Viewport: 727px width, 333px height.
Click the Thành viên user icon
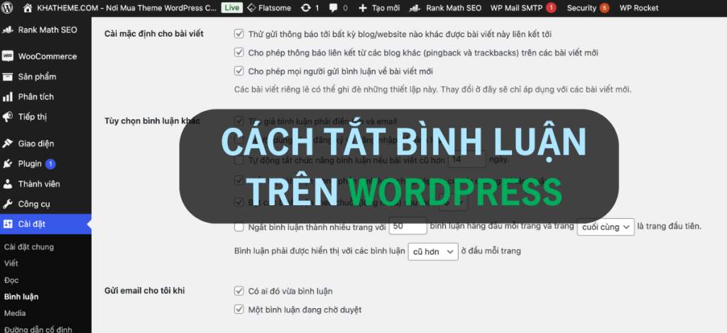click(7, 184)
